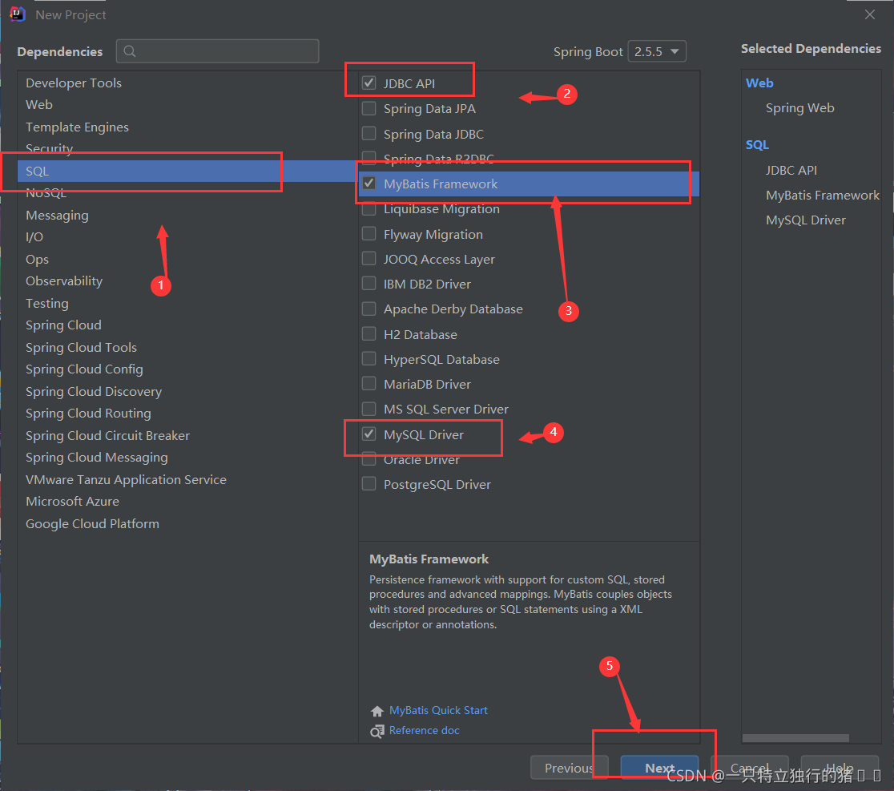The height and width of the screenshot is (791, 894).
Task: Tick the MariaDB Driver checkbox
Action: pyautogui.click(x=368, y=384)
